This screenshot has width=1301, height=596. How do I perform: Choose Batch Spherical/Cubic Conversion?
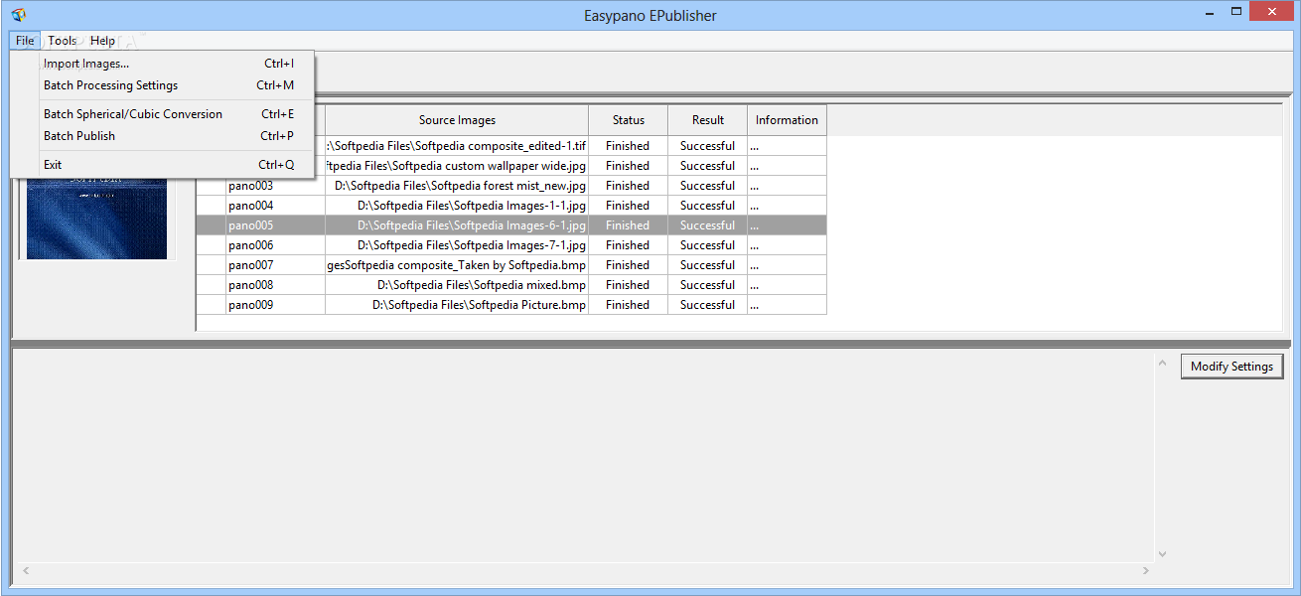click(x=162, y=114)
